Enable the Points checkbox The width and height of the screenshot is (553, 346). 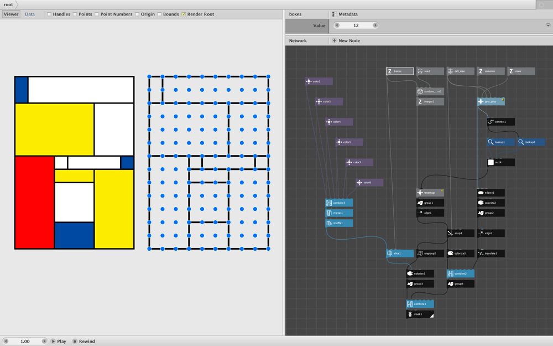[x=75, y=14]
